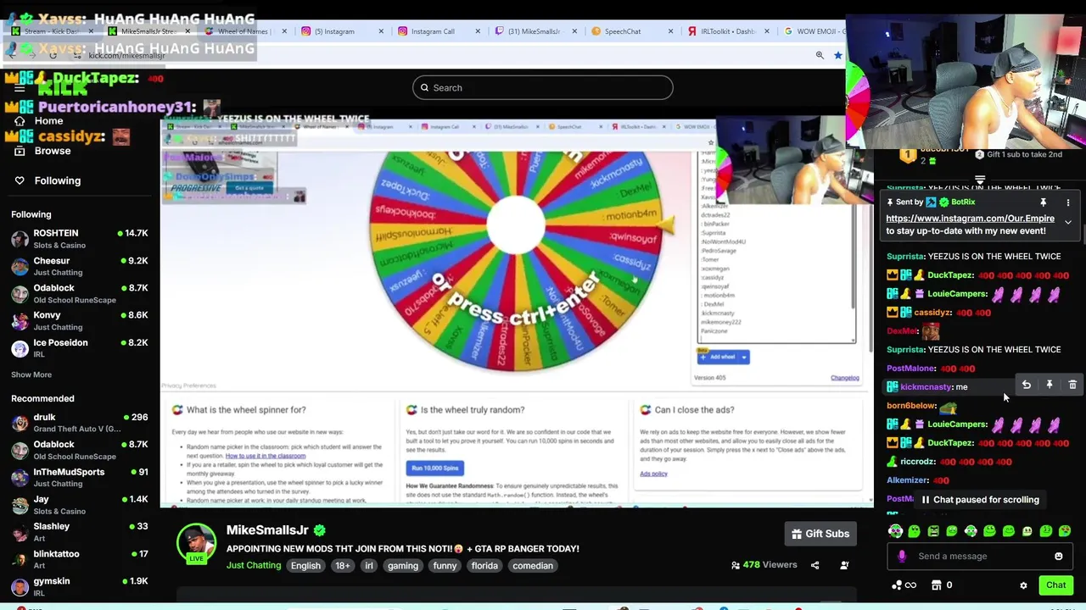This screenshot has height=610, width=1086.
Task: Go to Following in sidebar
Action: [58, 180]
